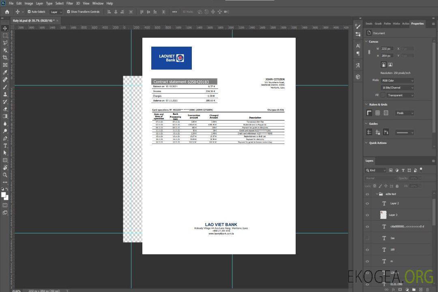This screenshot has width=438, height=292.
Task: Show the hidden '1aa' text layer
Action: pos(367,238)
